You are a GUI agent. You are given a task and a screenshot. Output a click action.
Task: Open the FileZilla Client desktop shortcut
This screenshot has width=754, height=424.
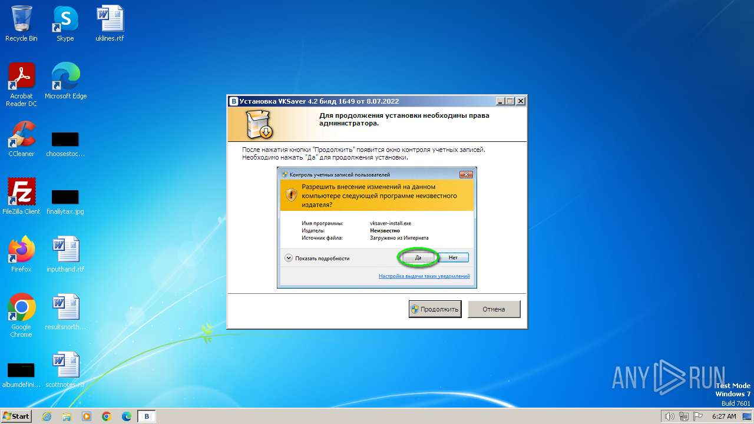point(21,197)
